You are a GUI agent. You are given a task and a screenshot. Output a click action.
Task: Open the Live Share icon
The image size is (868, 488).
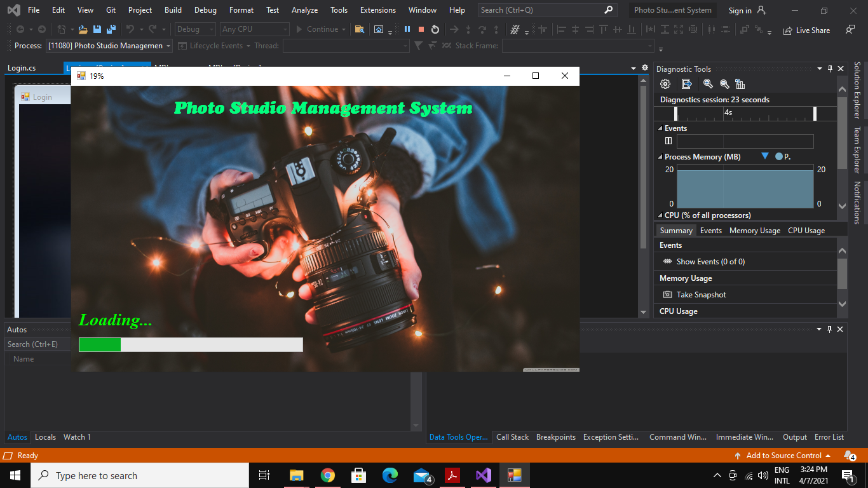787,30
